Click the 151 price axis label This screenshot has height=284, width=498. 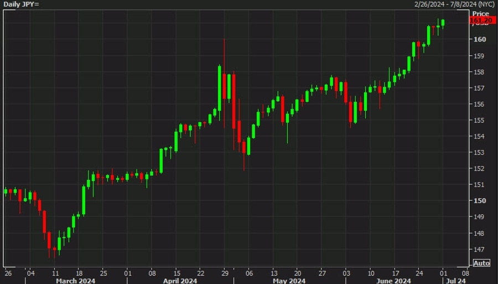(x=479, y=184)
